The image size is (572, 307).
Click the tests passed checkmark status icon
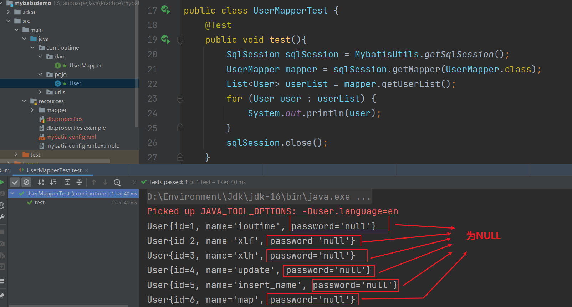tap(144, 182)
